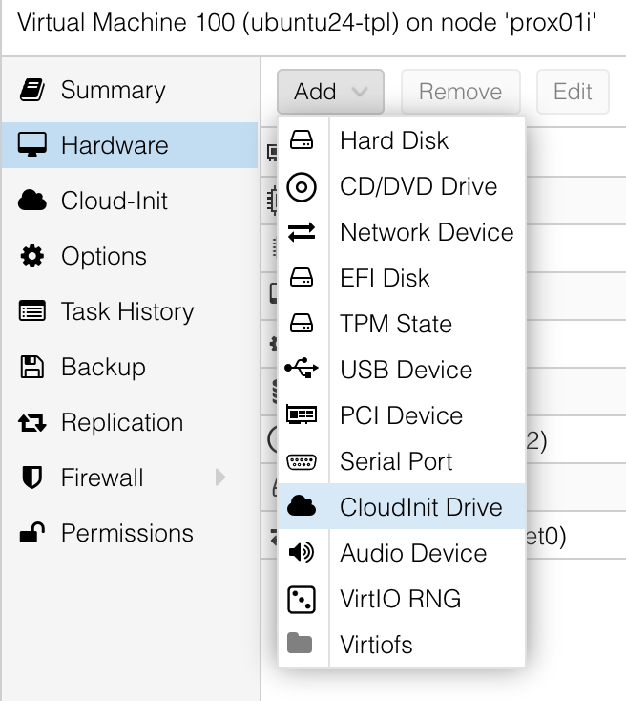Click the Cloud-Init cloud icon in sidebar
The width and height of the screenshot is (626, 701).
point(32,200)
